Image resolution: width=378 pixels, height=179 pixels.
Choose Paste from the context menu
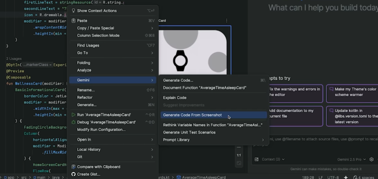113,21
